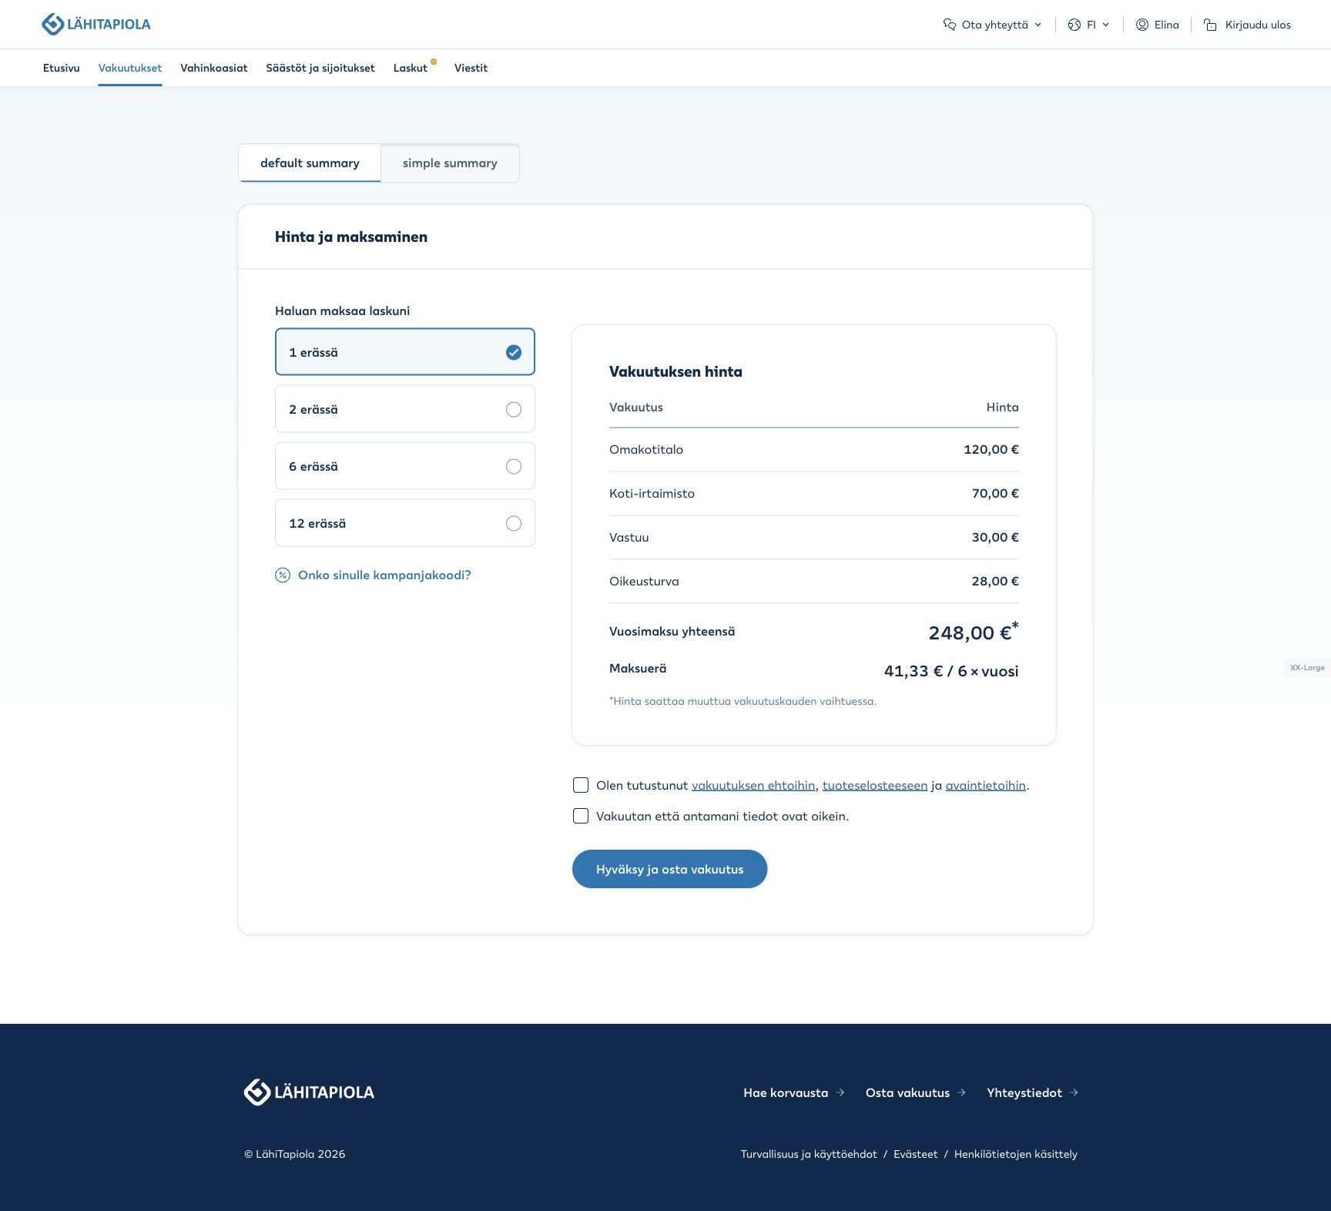This screenshot has width=1331, height=1211.
Task: Open the avaintietoihin link
Action: point(986,785)
